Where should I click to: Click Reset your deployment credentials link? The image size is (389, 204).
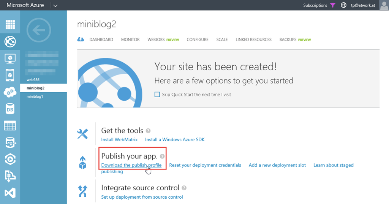point(205,165)
